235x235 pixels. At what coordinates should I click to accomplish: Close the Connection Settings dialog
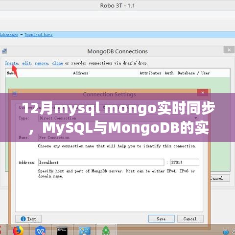203,93
